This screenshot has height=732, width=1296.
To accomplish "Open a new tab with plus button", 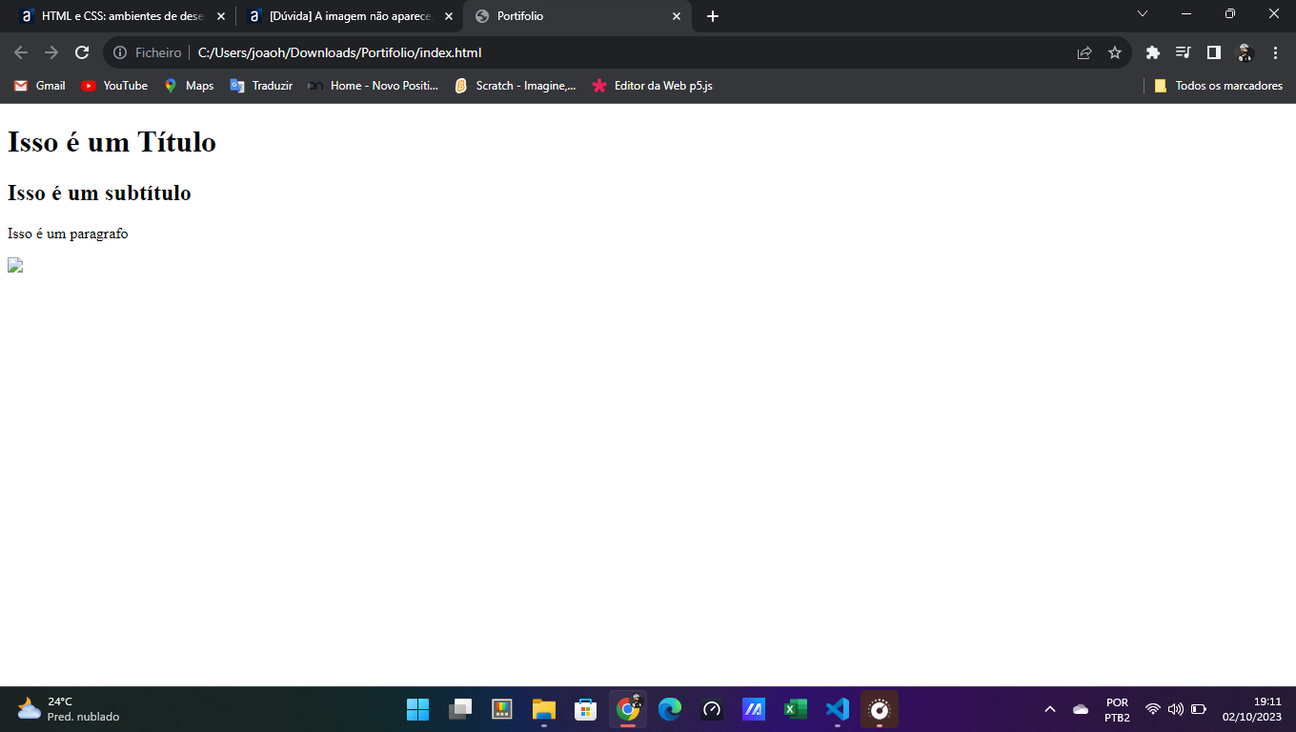I will 713,16.
